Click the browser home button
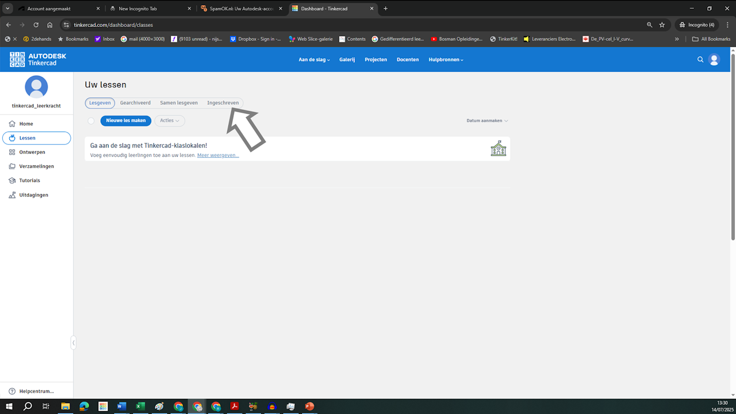This screenshot has width=736, height=414. [50, 25]
